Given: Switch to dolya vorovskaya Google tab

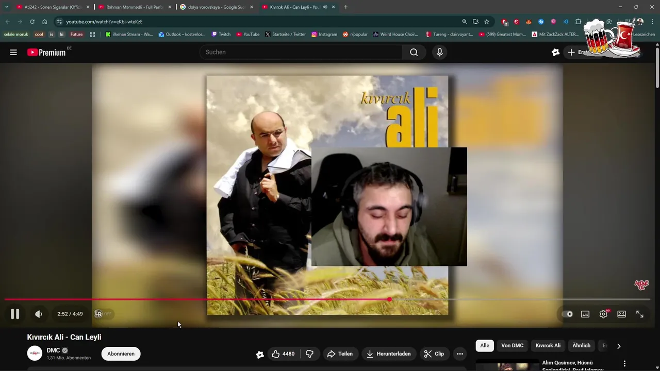Looking at the screenshot, I should tap(217, 7).
